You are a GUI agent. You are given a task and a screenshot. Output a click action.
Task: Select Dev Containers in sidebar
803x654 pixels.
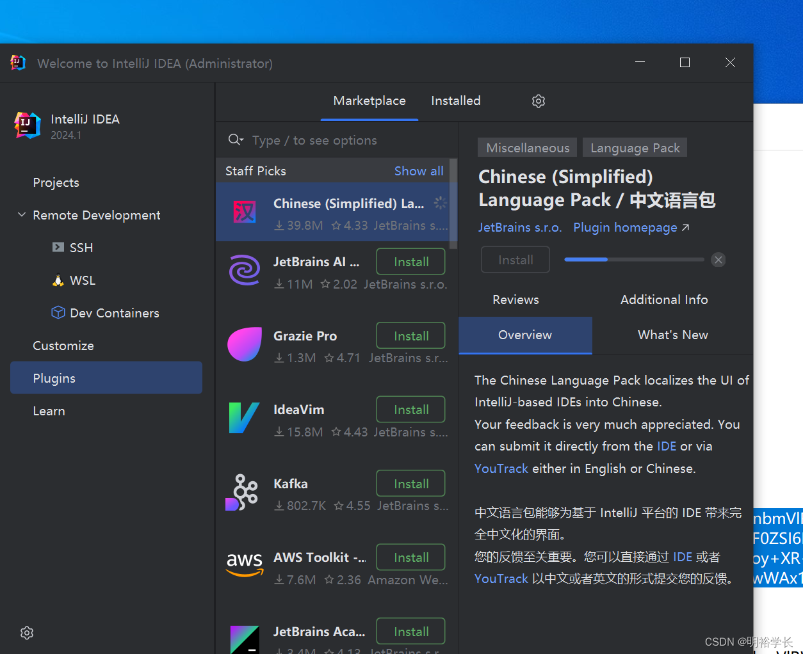[x=115, y=313]
